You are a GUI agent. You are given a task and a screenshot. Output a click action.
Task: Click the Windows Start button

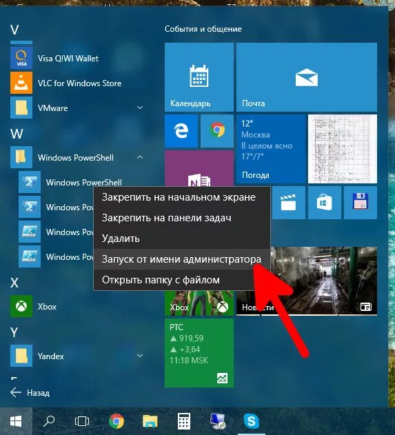pos(16,421)
